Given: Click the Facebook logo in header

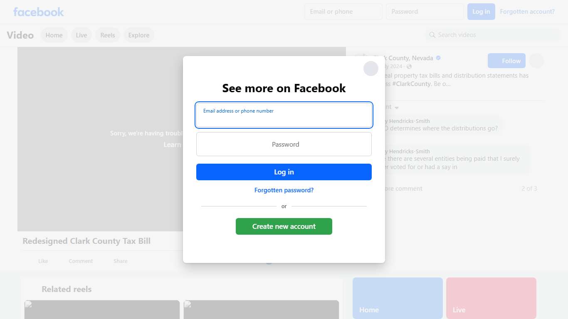Looking at the screenshot, I should pos(39,12).
